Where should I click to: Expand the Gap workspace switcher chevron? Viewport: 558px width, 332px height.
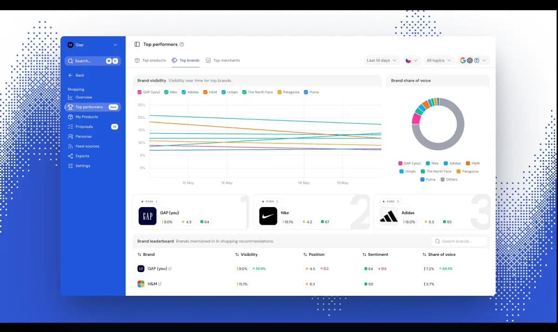click(115, 45)
